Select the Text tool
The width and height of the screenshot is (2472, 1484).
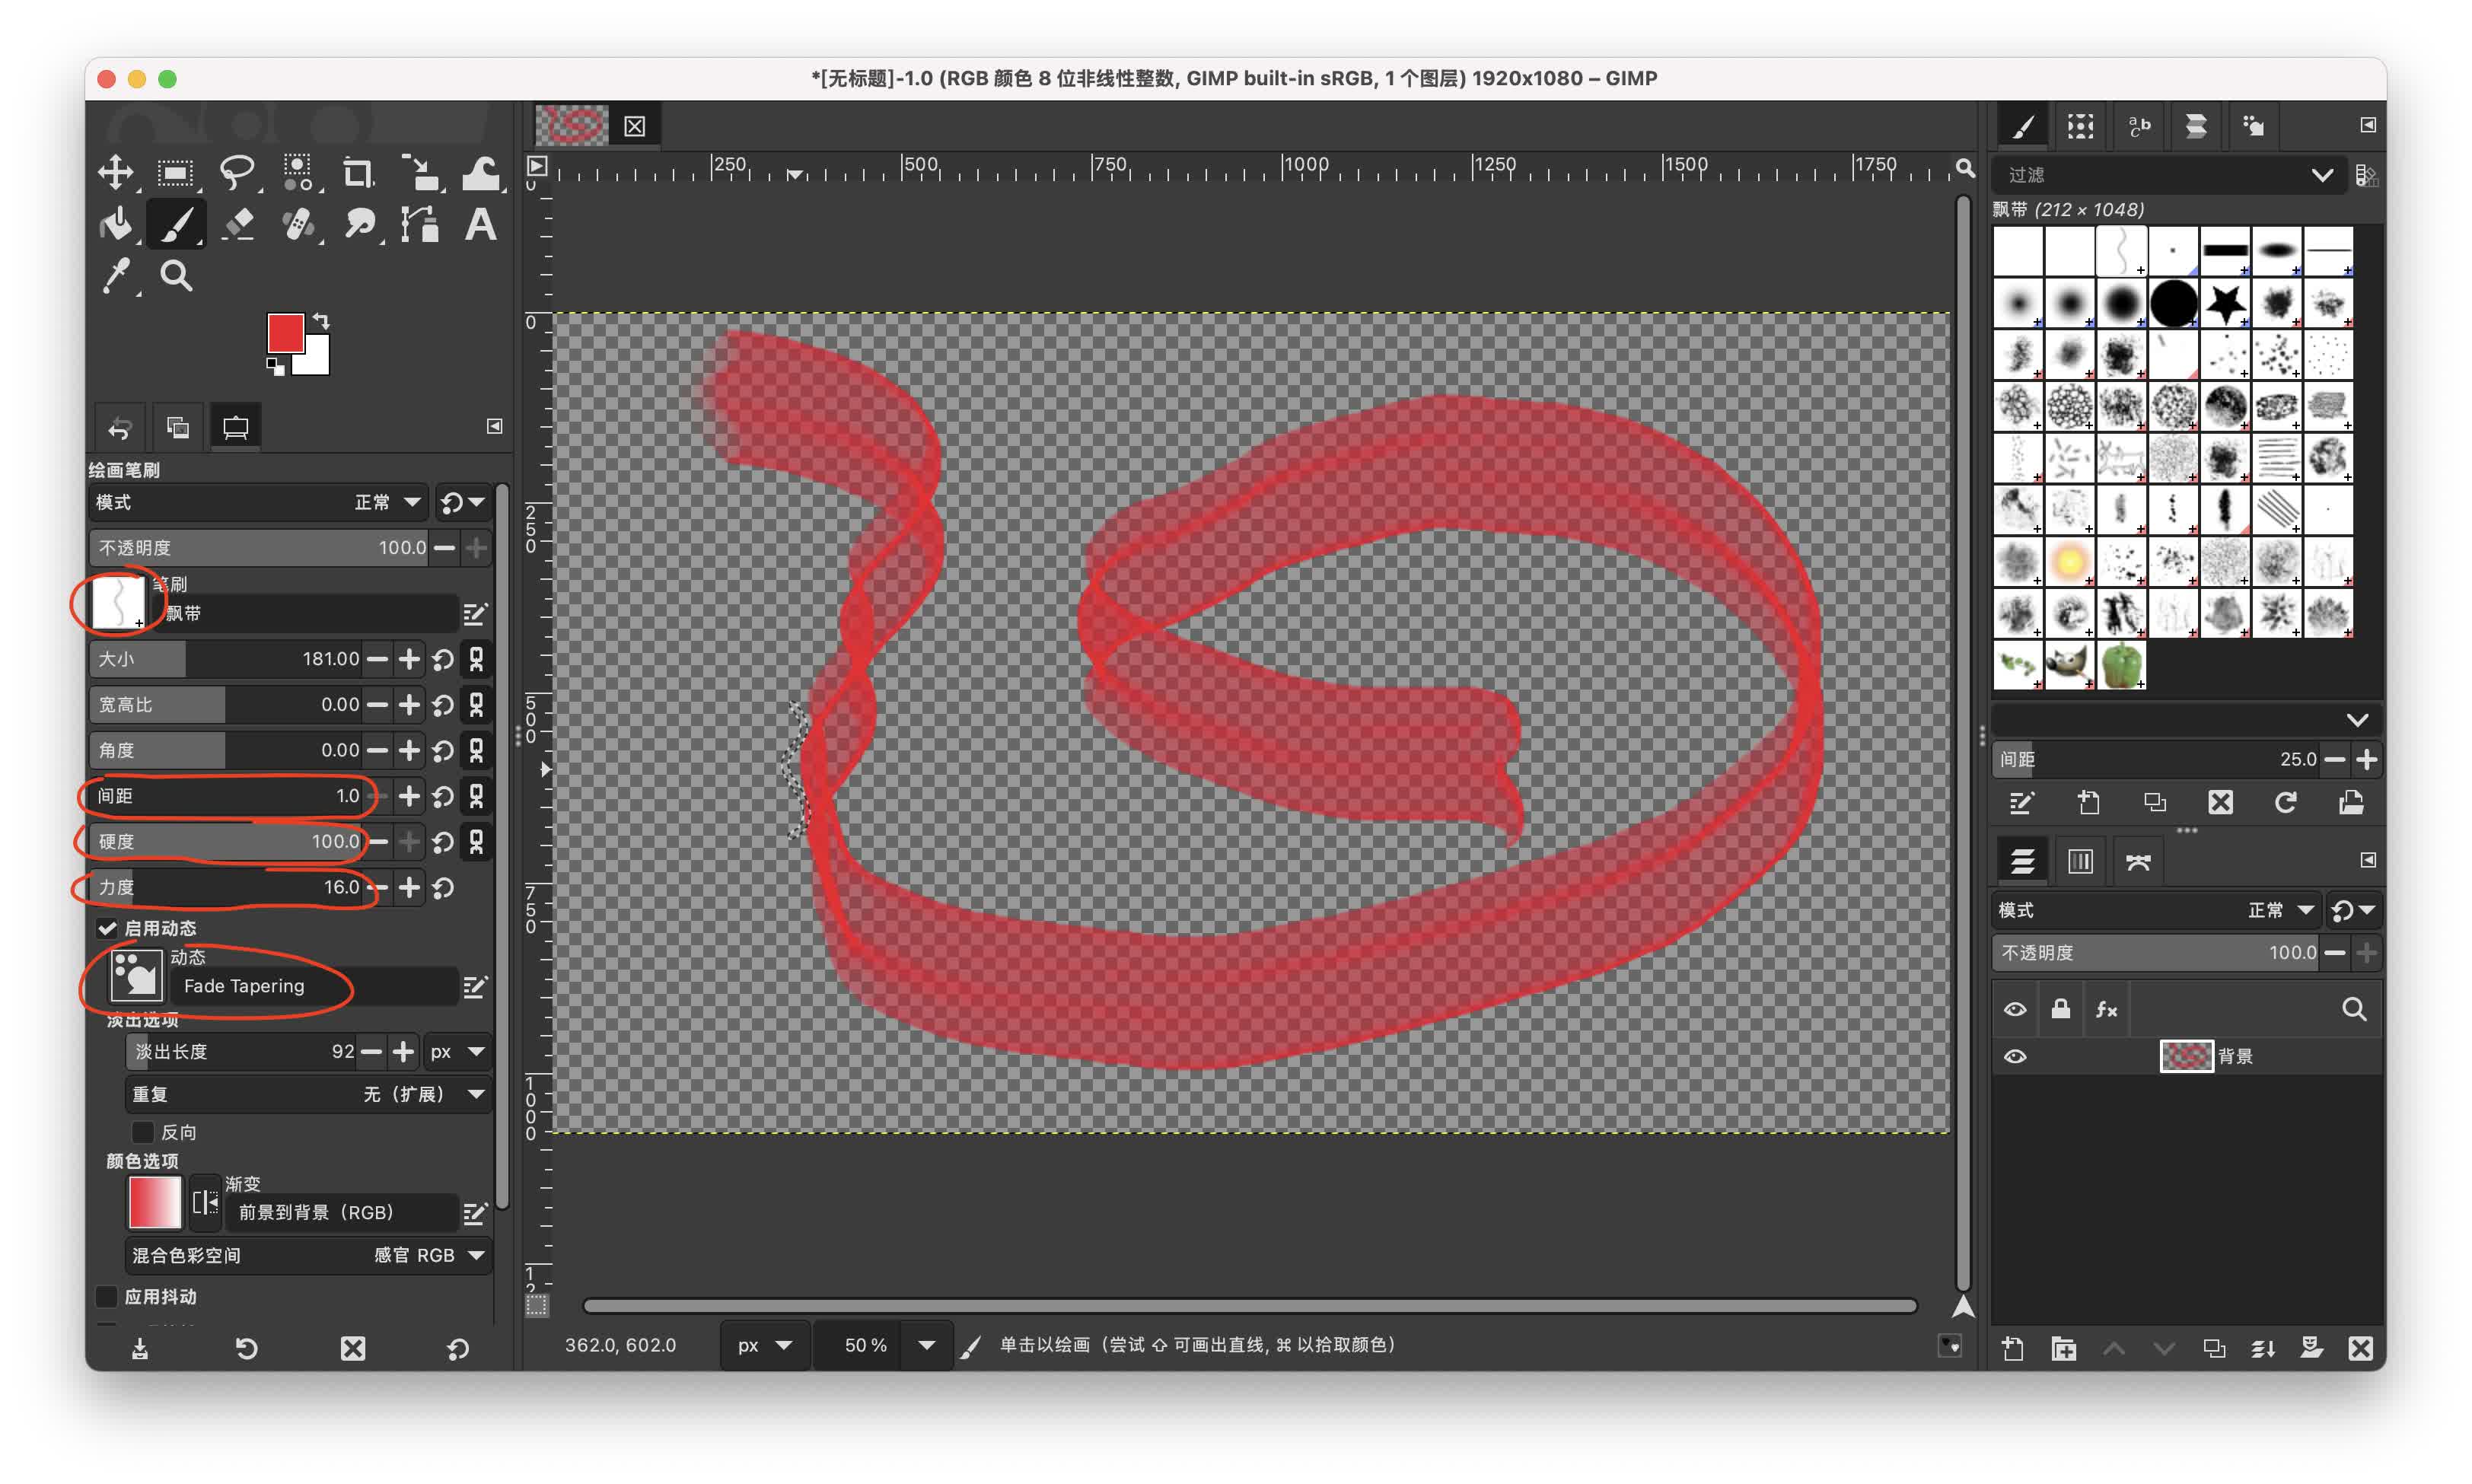tap(481, 224)
